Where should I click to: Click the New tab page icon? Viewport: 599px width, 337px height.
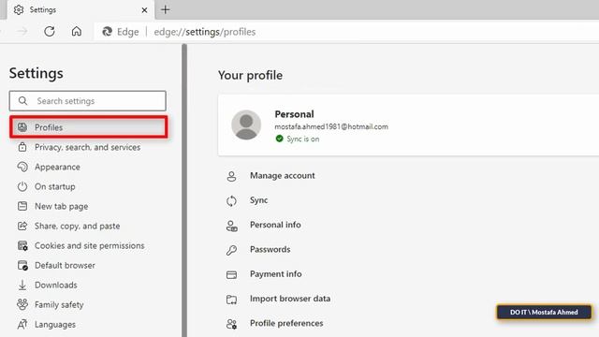point(22,206)
